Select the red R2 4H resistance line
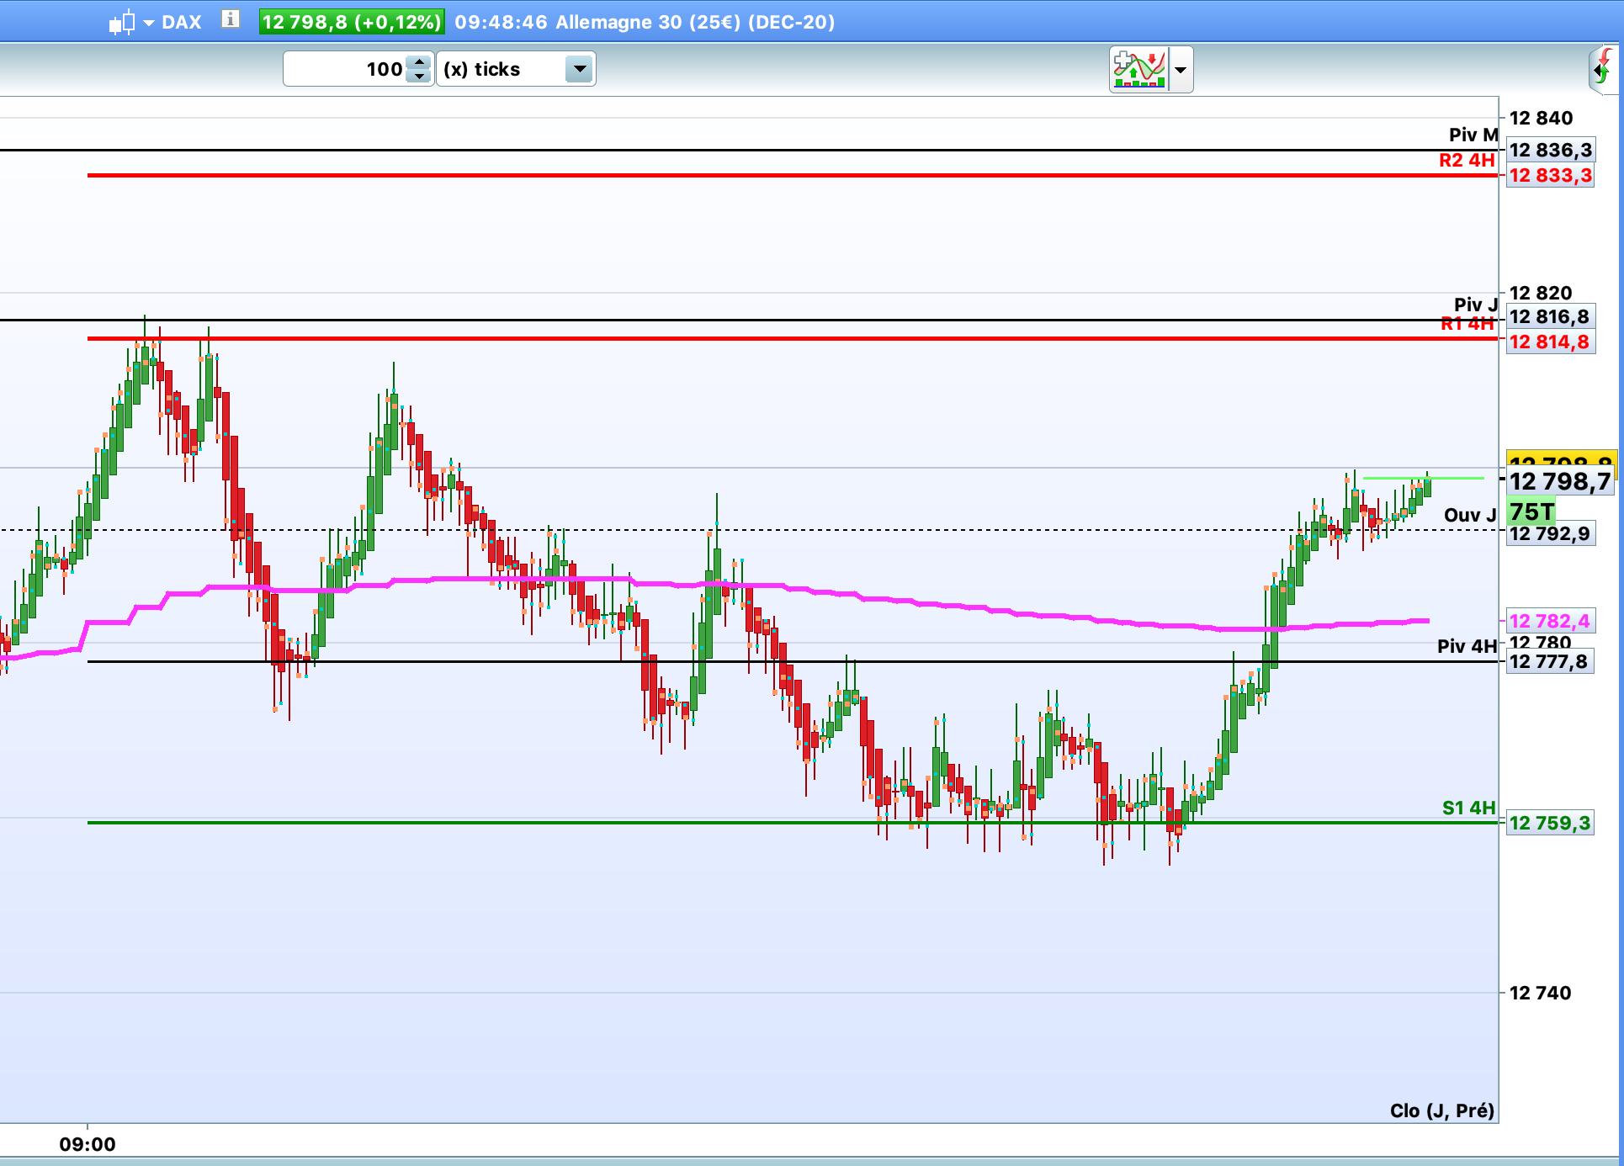This screenshot has width=1624, height=1166. [757, 175]
